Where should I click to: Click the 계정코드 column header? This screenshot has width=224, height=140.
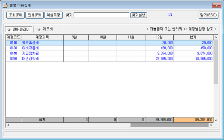pos(13,37)
